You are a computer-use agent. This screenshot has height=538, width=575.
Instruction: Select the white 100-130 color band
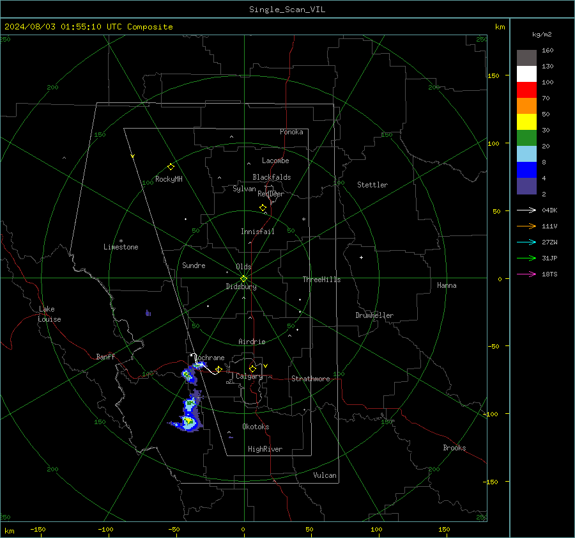(x=526, y=74)
